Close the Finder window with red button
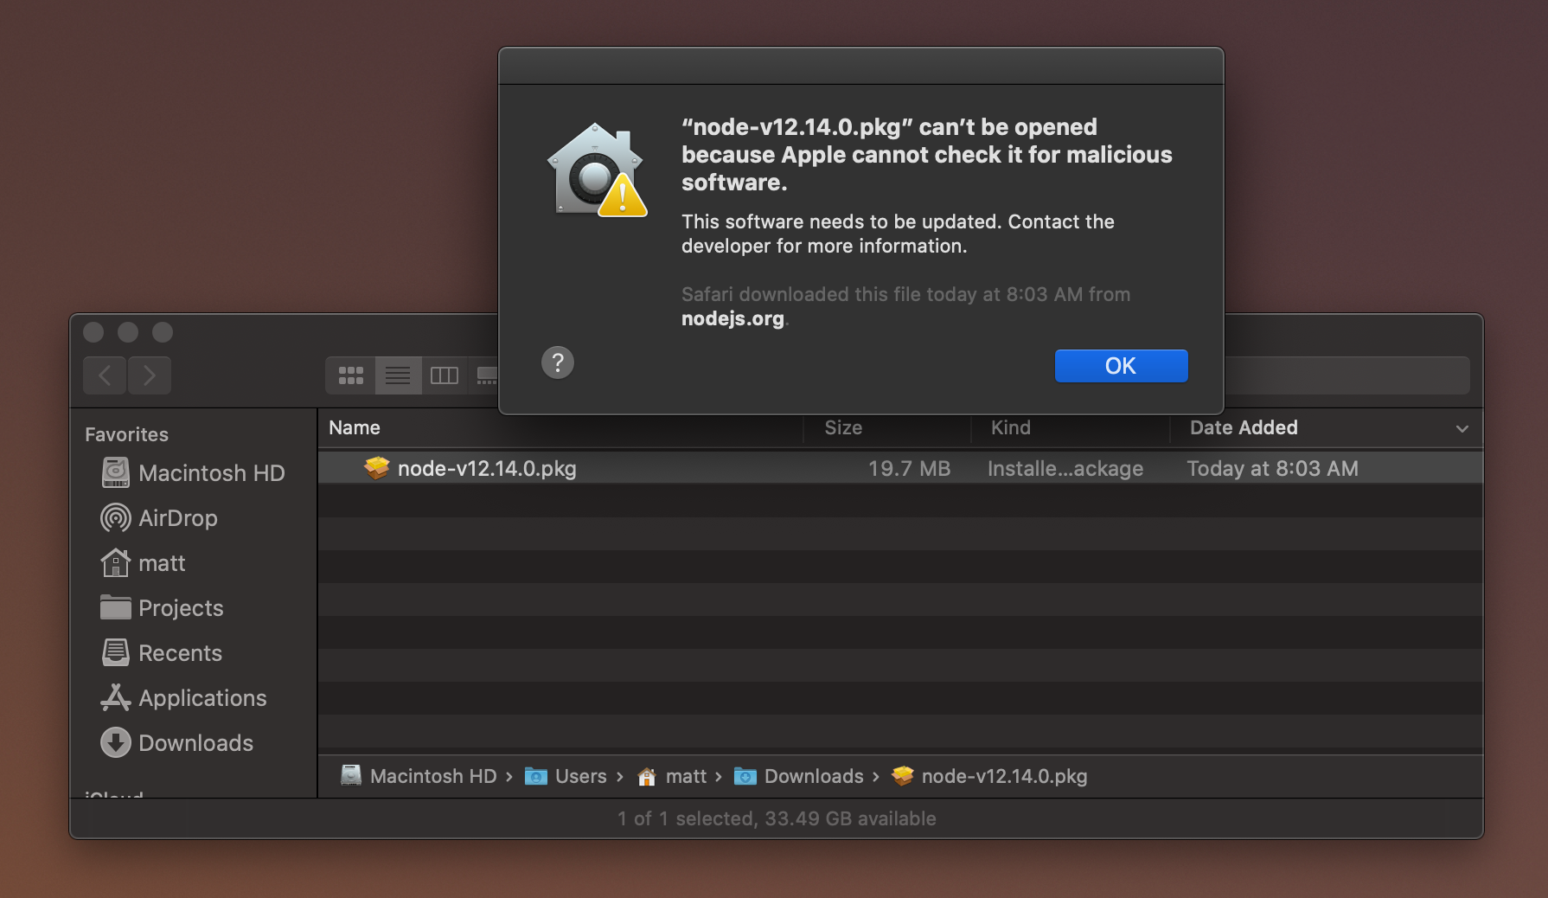The width and height of the screenshot is (1548, 898). pyautogui.click(x=93, y=332)
